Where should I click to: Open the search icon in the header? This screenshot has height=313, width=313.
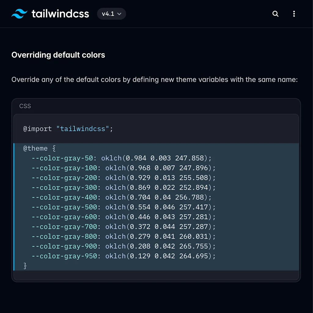[x=275, y=14]
